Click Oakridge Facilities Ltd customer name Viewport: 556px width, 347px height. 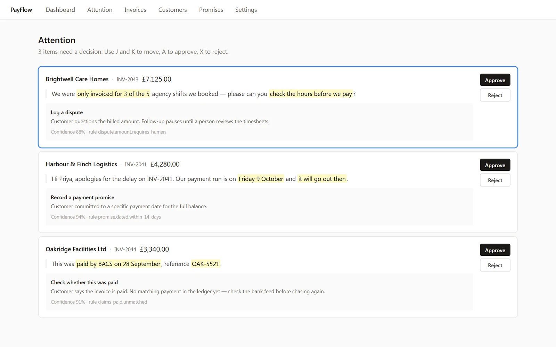[76, 249]
